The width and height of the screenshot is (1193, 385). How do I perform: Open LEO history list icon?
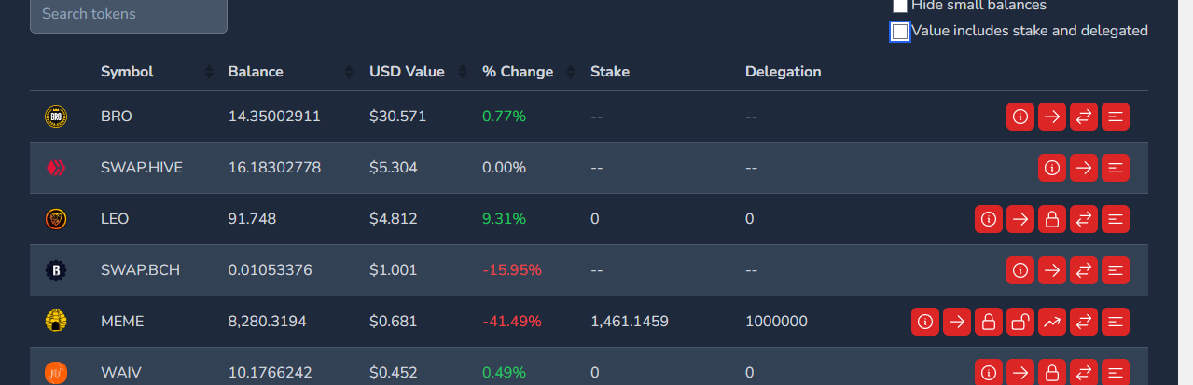(x=1116, y=219)
